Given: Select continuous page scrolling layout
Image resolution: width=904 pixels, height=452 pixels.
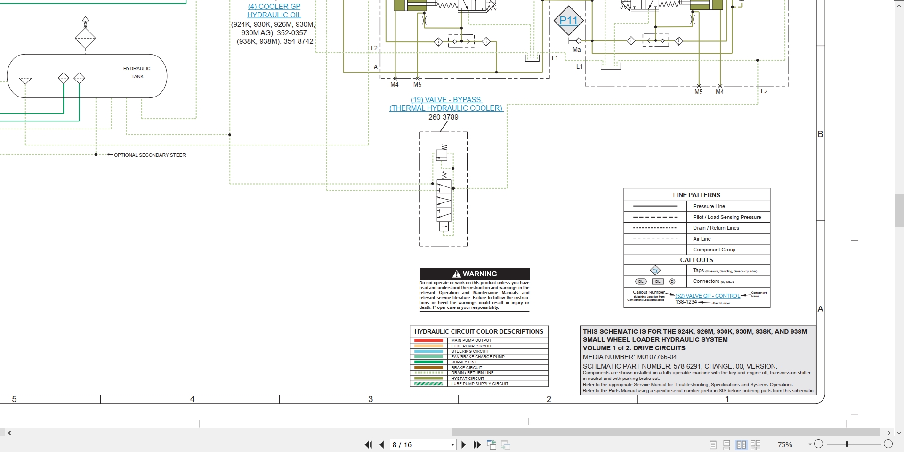Looking at the screenshot, I should coord(727,444).
